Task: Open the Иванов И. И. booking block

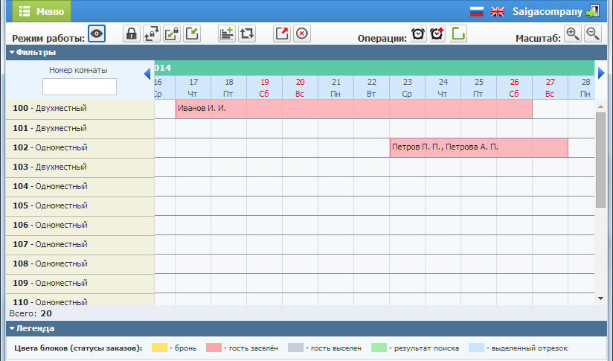Action: click(x=353, y=109)
